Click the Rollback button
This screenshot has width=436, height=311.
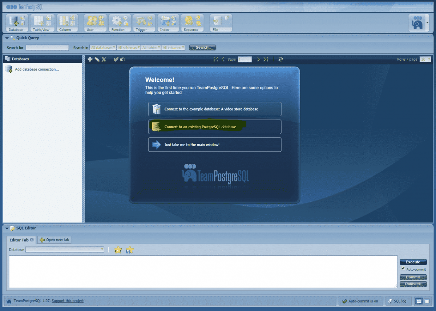413,284
